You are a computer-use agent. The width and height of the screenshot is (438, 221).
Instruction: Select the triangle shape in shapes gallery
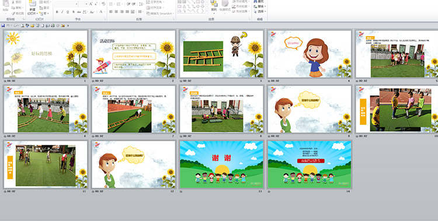pos(185,6)
